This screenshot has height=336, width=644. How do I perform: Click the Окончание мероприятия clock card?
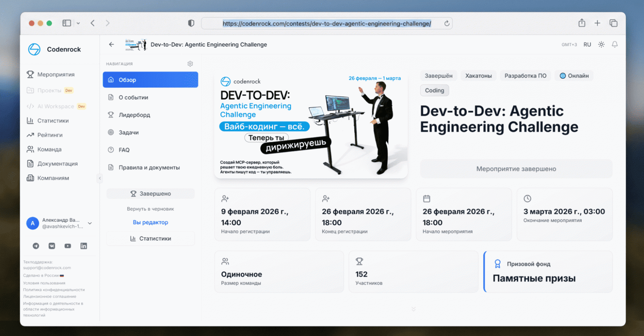[x=564, y=214]
